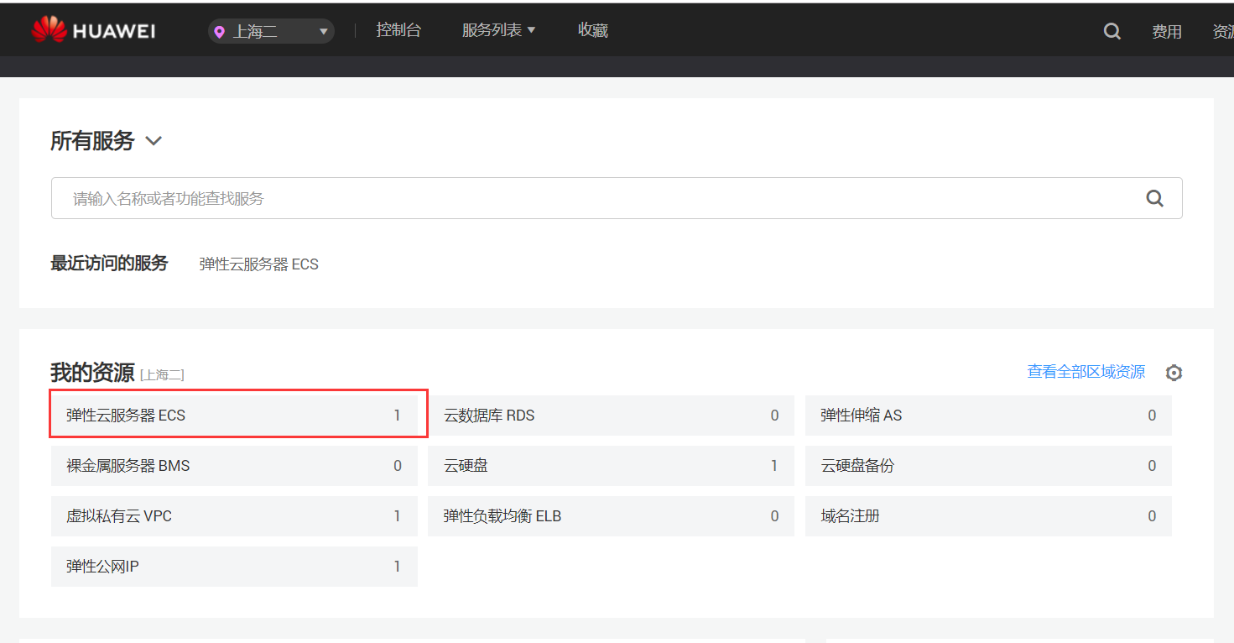Open 弹性云服务器 ECS resource tile
Image resolution: width=1234 pixels, height=643 pixels.
[234, 416]
